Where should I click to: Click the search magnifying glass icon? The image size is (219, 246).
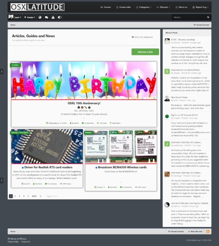208,17
